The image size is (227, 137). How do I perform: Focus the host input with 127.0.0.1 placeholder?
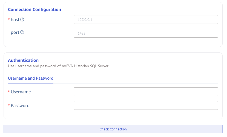146,20
